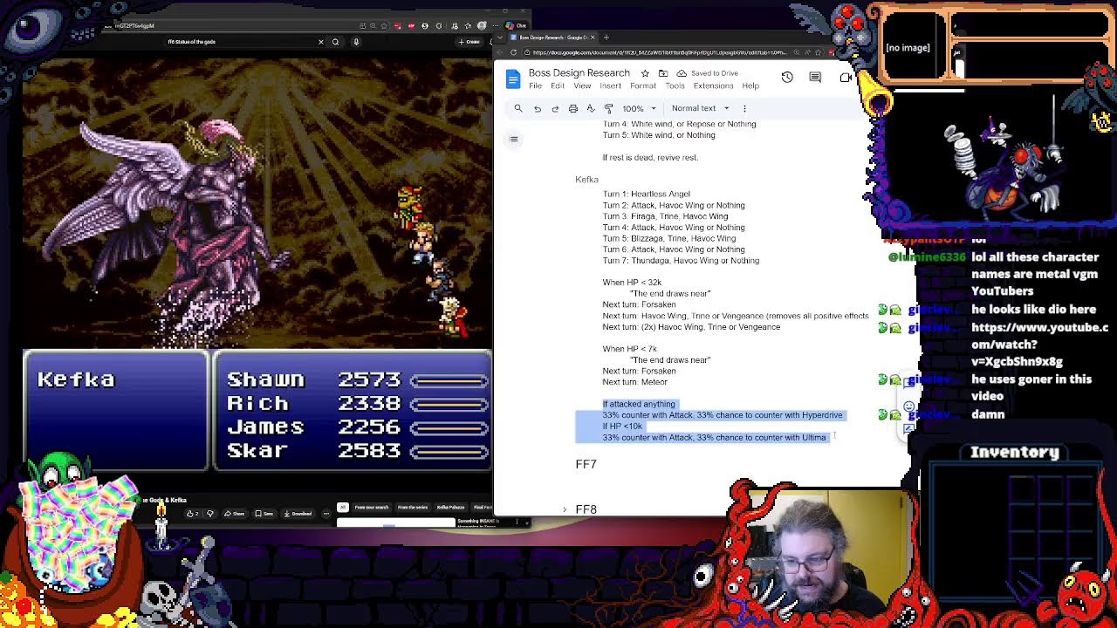Star the Boss Design Research document
Image resolution: width=1117 pixels, height=628 pixels.
(645, 73)
